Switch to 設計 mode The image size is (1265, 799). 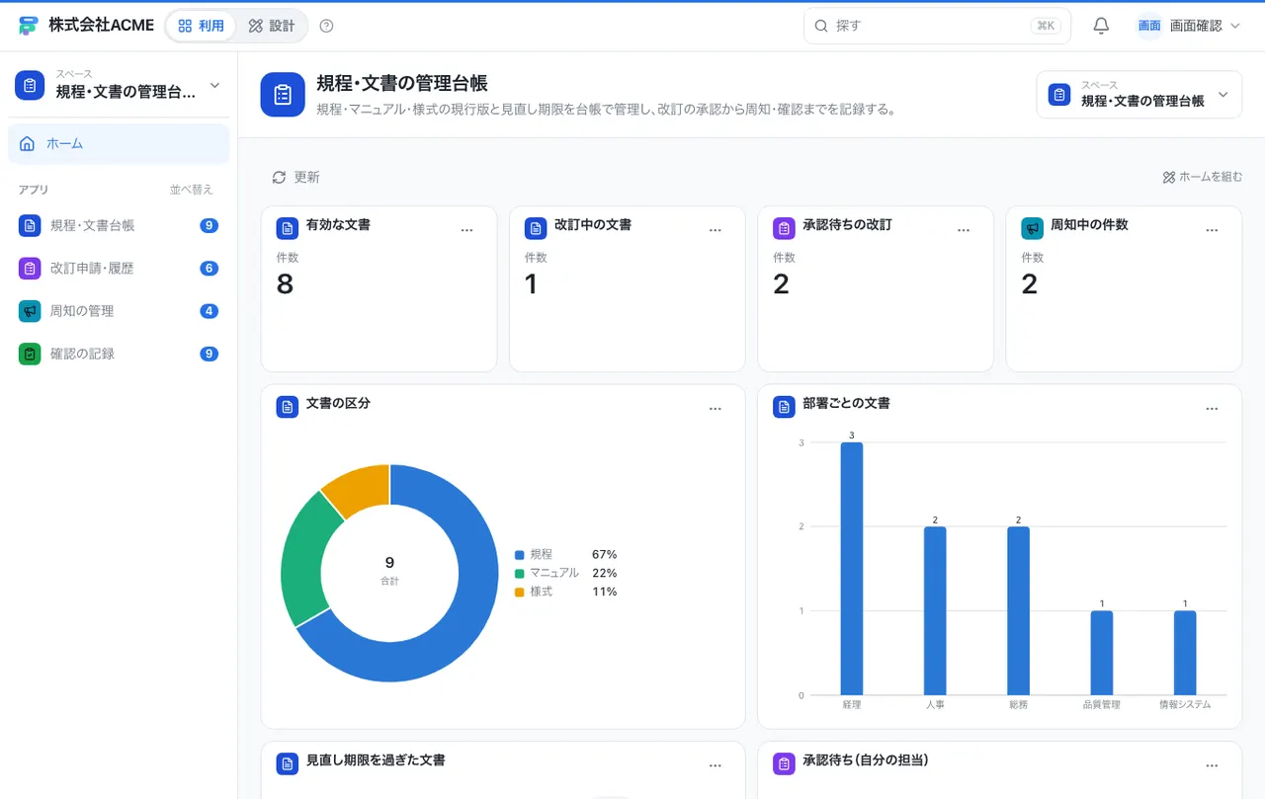point(272,26)
